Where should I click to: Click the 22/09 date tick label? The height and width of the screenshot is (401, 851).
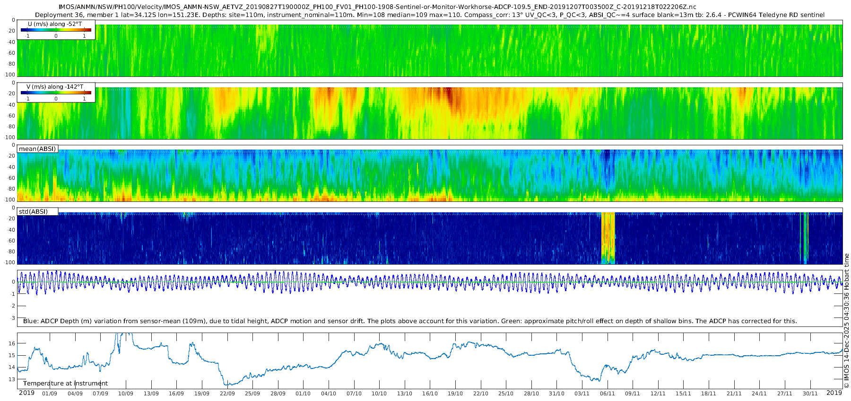pyautogui.click(x=227, y=393)
